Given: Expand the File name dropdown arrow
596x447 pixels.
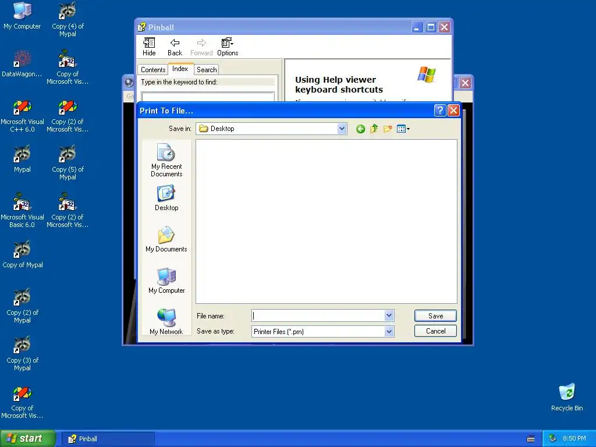Looking at the screenshot, I should [389, 315].
